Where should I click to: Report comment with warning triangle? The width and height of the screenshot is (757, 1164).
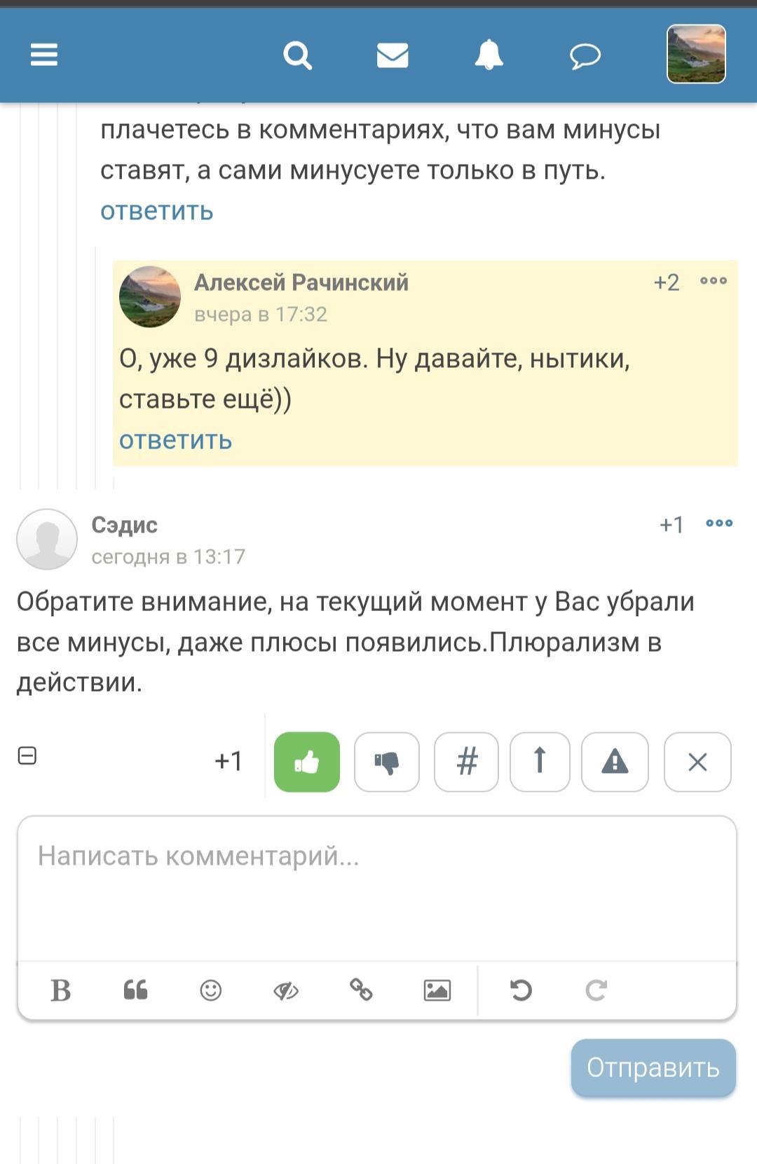[615, 762]
